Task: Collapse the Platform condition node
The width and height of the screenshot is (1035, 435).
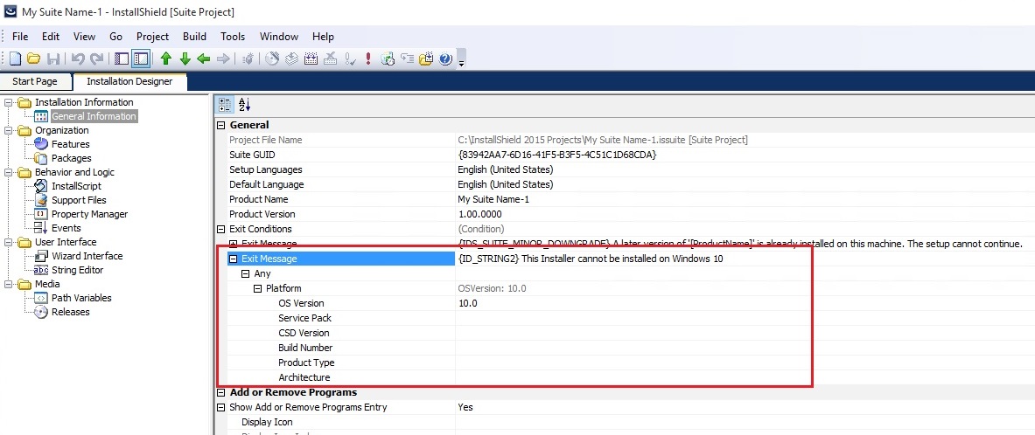Action: coord(257,288)
